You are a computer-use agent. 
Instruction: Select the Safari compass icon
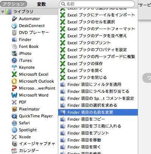14,123
